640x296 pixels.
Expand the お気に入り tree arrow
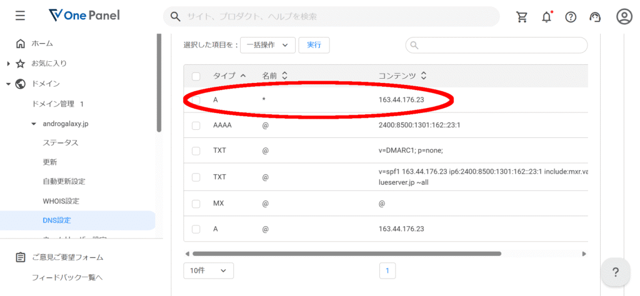click(9, 64)
